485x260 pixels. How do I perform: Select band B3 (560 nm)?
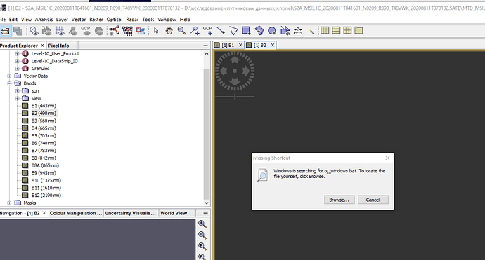click(x=44, y=121)
